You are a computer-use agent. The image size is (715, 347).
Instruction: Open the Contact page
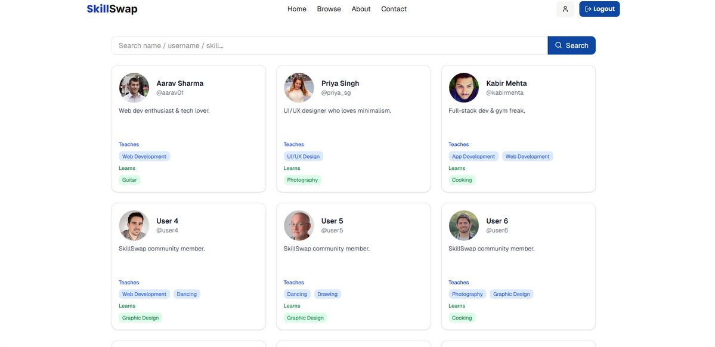point(394,8)
